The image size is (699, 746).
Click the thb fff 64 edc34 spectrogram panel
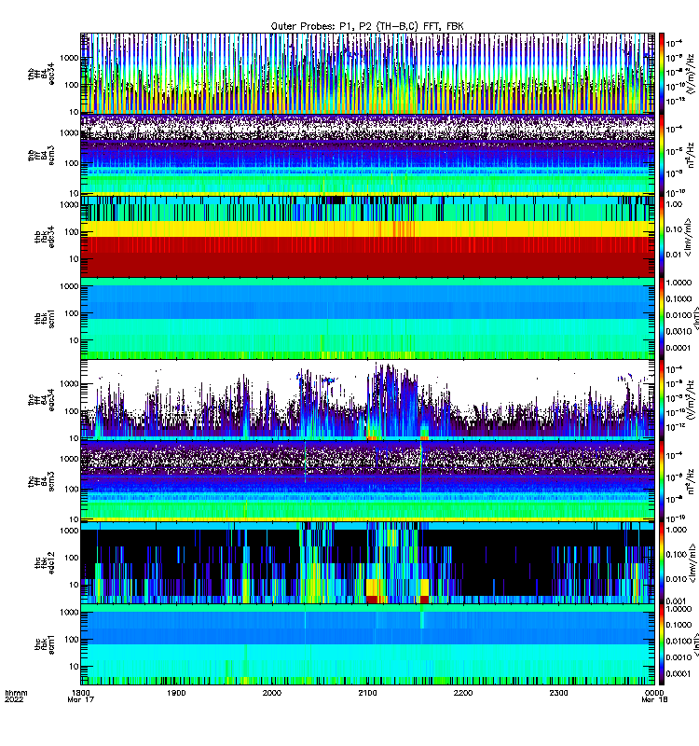[x=367, y=74]
